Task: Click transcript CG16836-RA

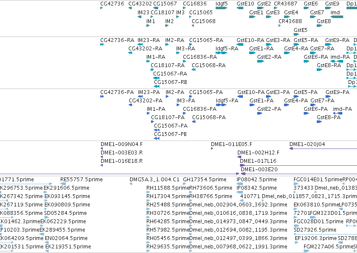Action: (x=200, y=57)
